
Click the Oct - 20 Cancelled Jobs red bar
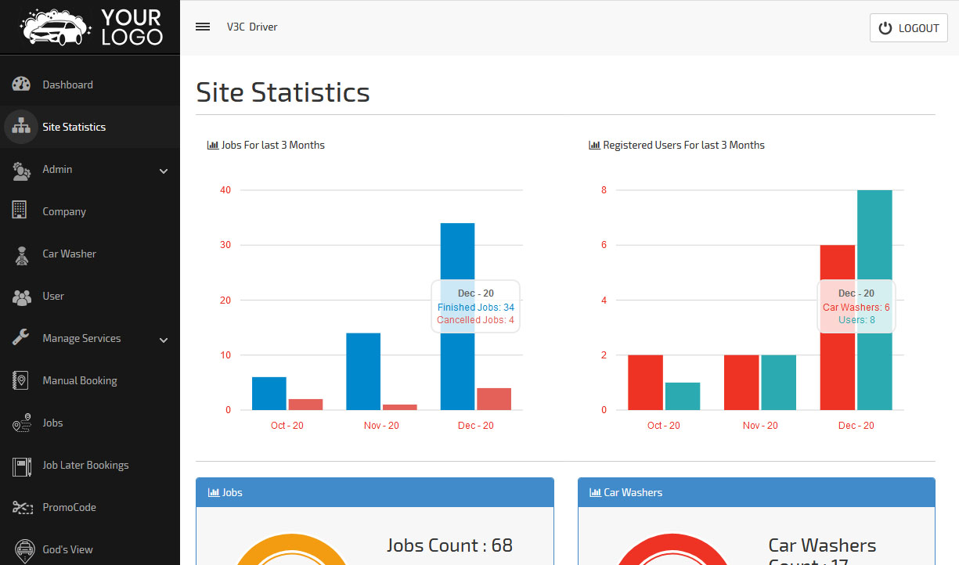305,405
